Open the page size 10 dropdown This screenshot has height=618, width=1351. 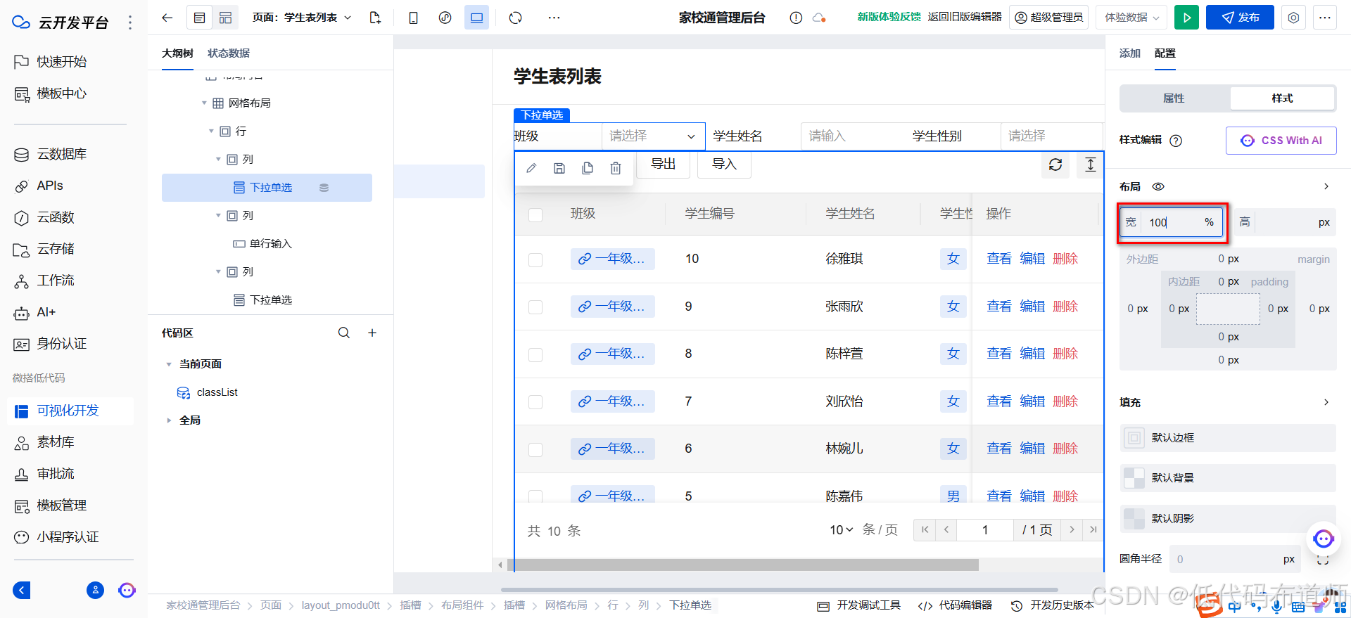tap(841, 530)
